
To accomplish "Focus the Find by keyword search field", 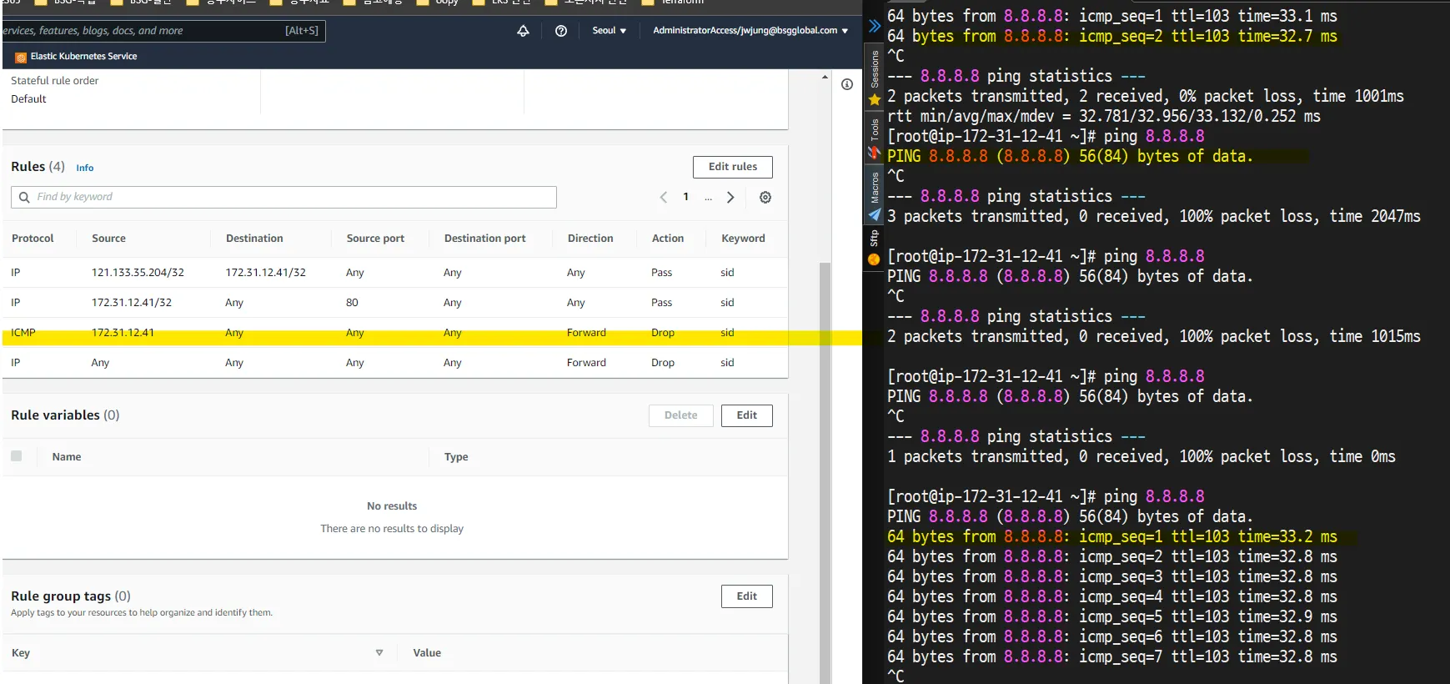I will click(283, 197).
